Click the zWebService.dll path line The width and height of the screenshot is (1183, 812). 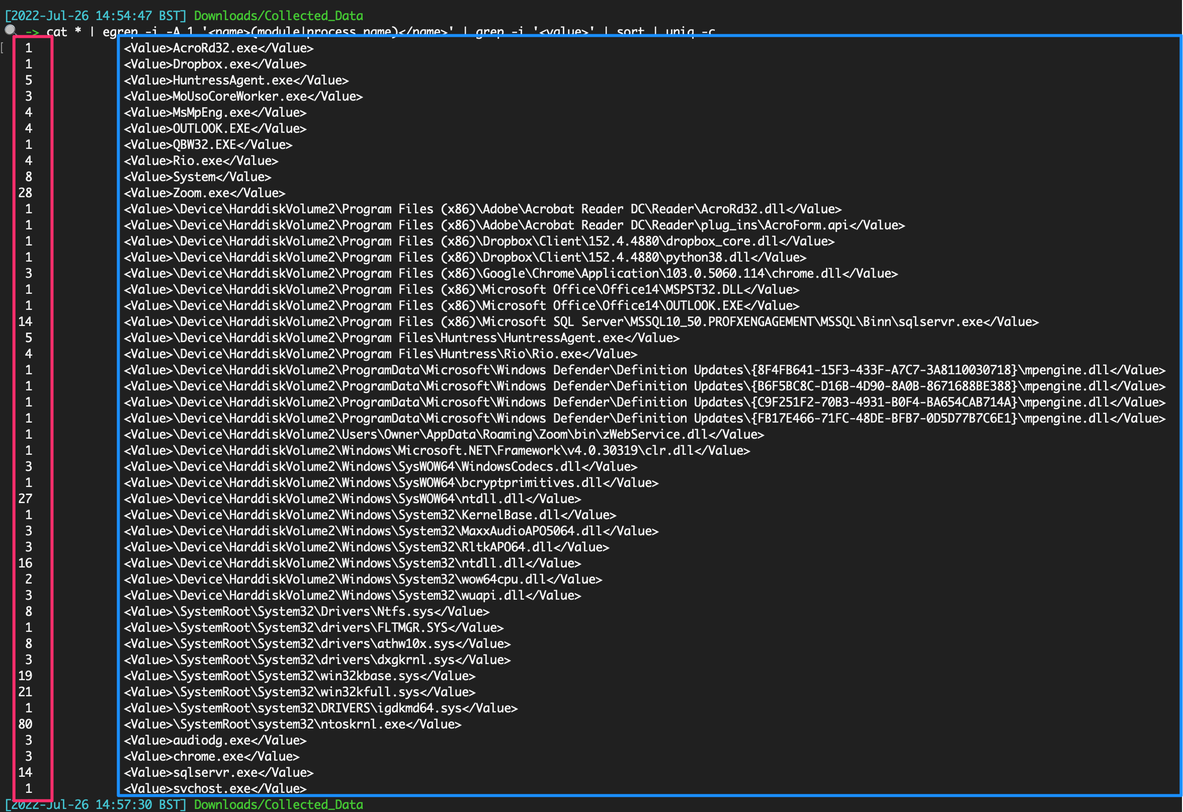click(x=444, y=434)
